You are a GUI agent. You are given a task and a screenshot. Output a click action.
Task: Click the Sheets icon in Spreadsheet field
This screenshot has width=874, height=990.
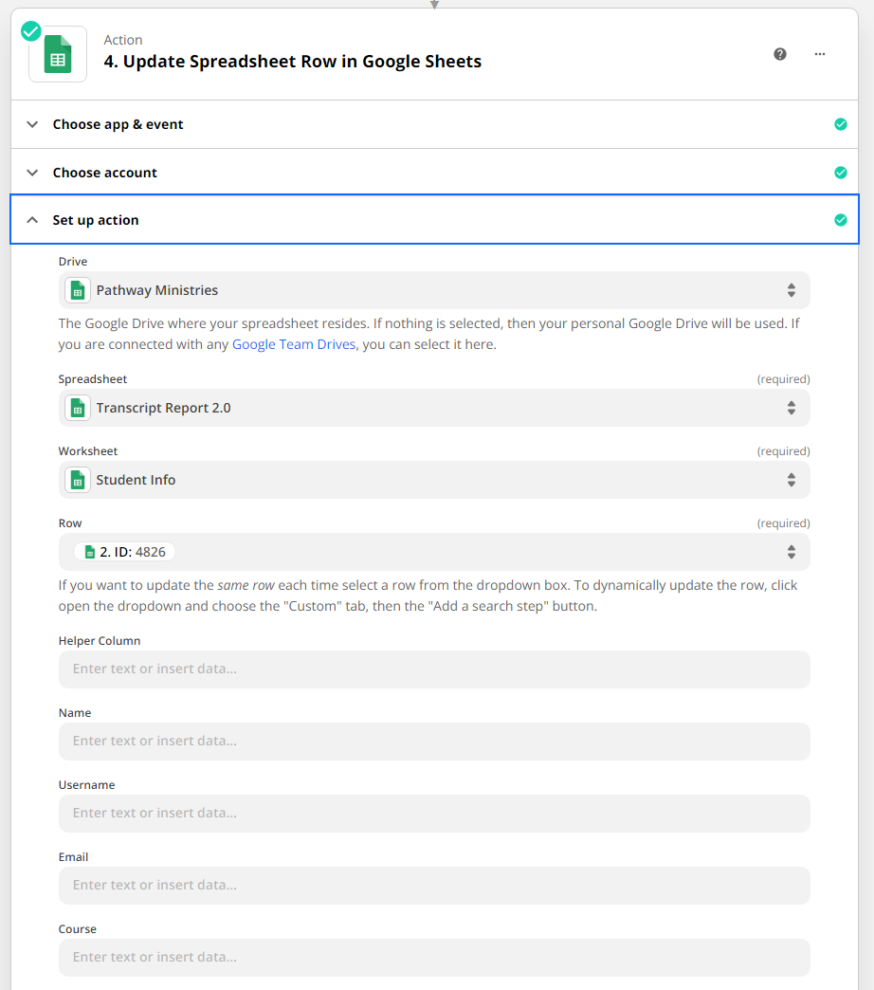coord(78,408)
